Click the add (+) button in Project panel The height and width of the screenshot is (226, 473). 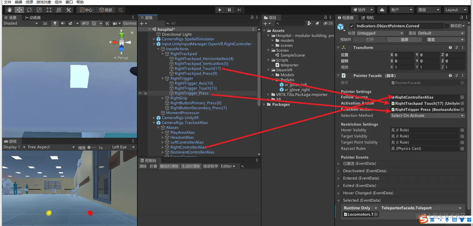click(x=265, y=23)
